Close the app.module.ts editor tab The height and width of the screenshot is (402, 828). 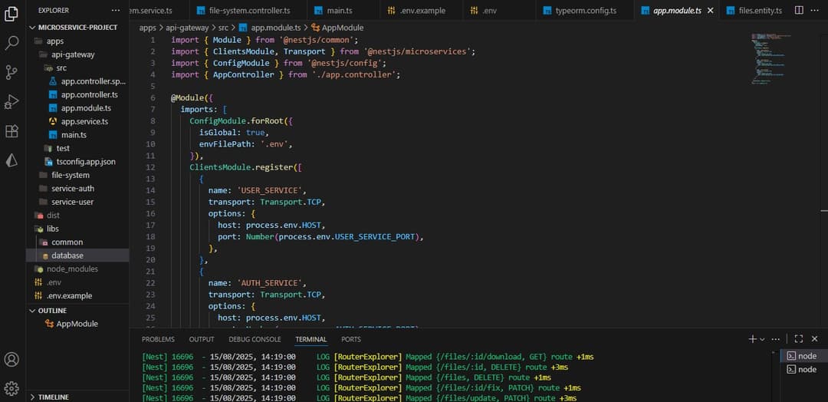[710, 10]
